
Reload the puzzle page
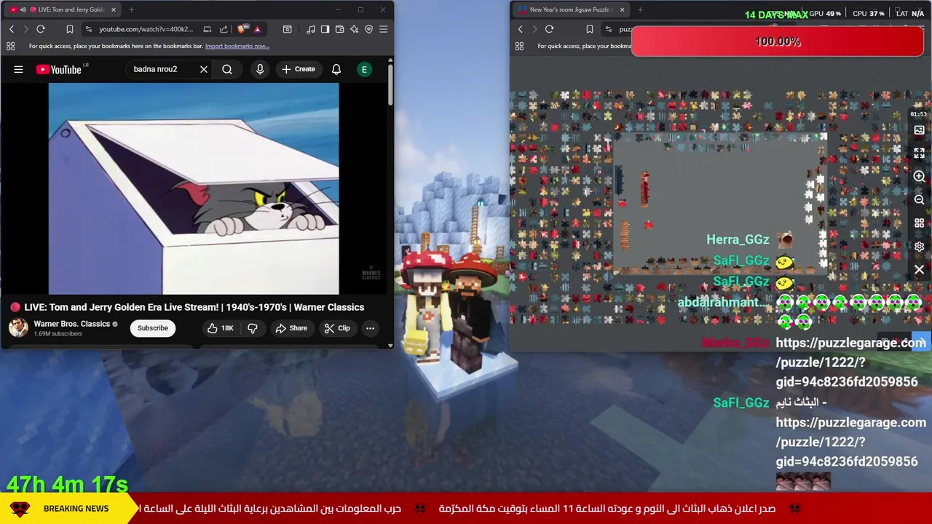coord(549,29)
